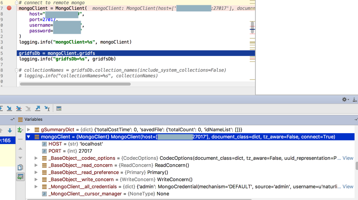Click the Variables panel vertical scrollbar
The height and width of the screenshot is (200, 358).
point(356,166)
